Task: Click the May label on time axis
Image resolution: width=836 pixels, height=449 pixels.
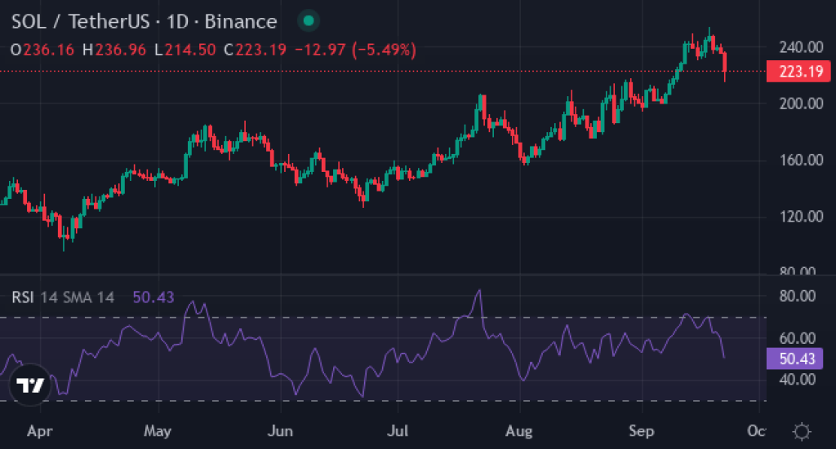Action: pos(158,430)
